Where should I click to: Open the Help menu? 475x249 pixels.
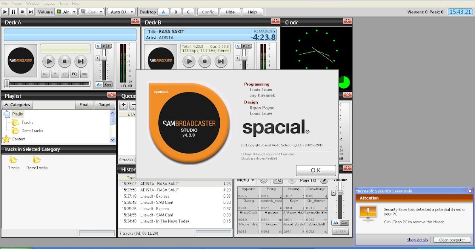click(x=76, y=4)
